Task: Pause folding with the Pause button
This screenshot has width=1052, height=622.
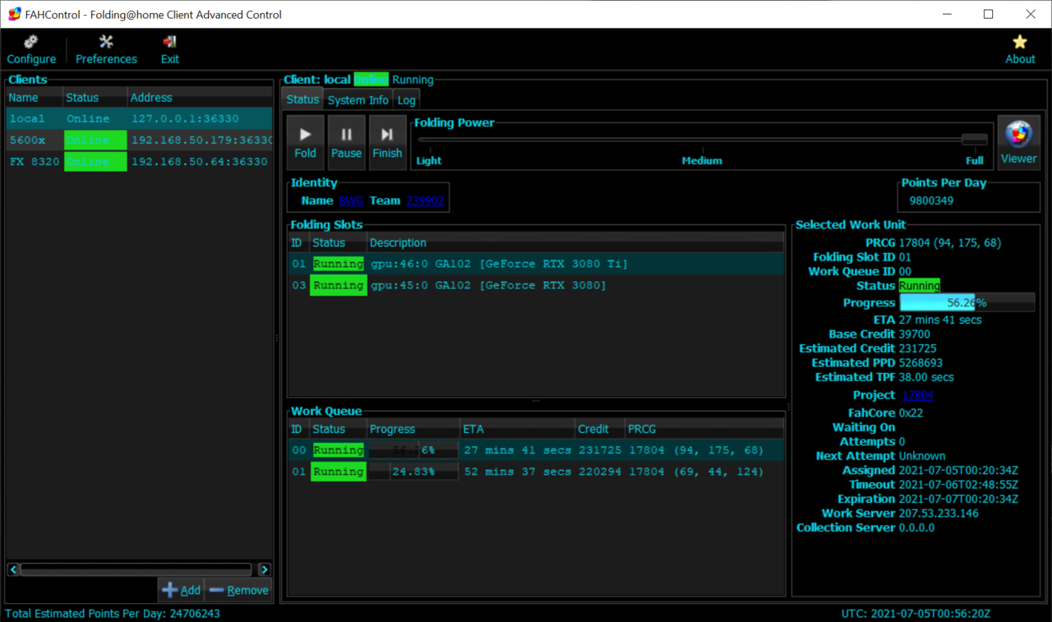Action: pos(346,142)
